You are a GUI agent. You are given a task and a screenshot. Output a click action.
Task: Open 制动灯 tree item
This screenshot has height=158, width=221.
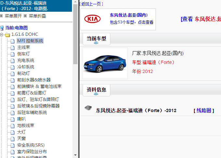pos(23,74)
